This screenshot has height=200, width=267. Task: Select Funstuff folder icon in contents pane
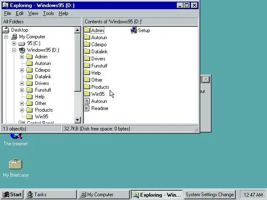click(x=87, y=66)
